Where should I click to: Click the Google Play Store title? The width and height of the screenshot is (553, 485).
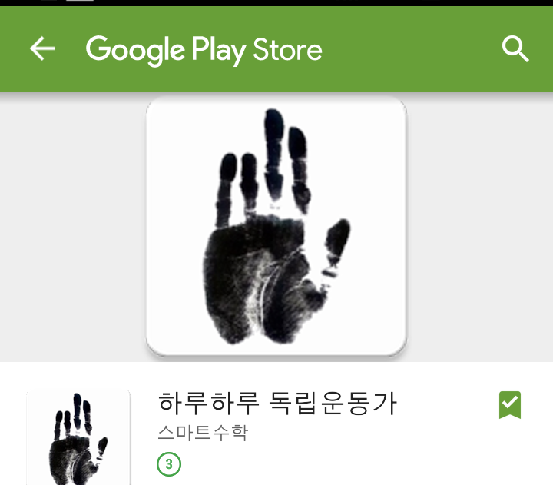pyautogui.click(x=204, y=50)
